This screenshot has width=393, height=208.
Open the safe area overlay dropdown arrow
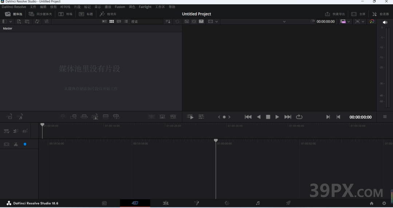[217, 21]
